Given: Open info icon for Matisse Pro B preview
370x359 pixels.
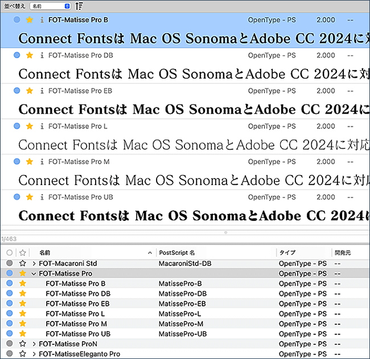Looking at the screenshot, I should 42,20.
